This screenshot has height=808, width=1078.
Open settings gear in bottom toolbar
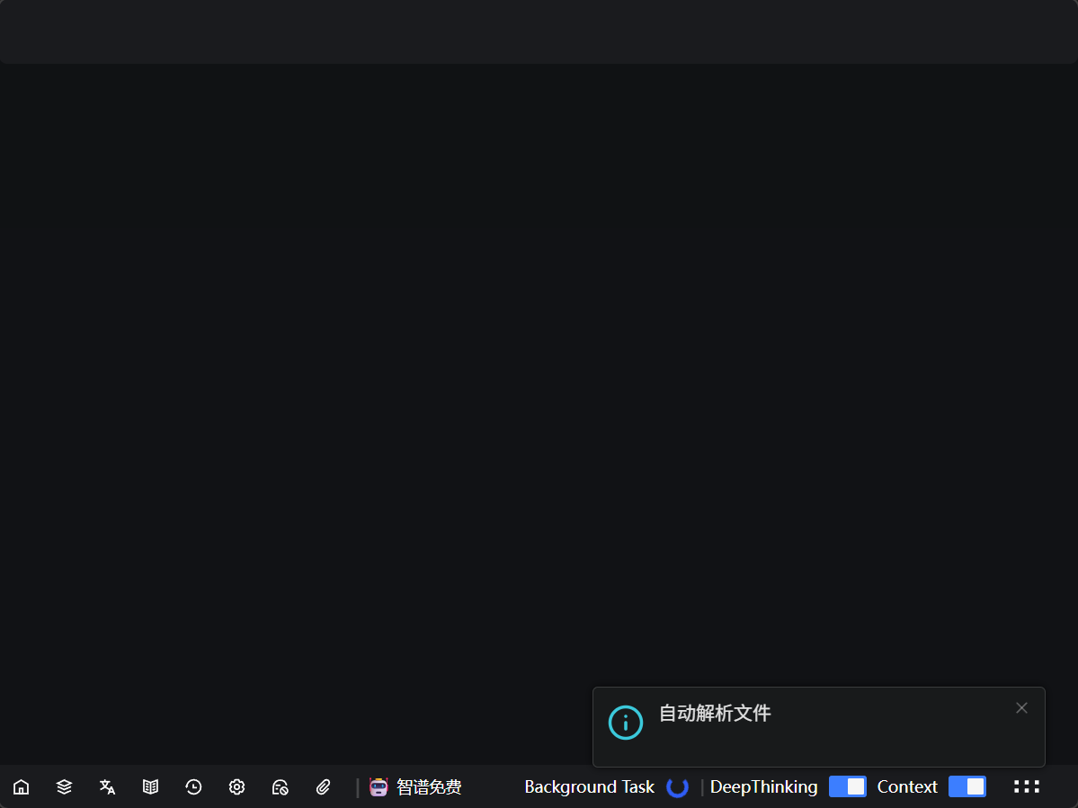click(x=236, y=787)
